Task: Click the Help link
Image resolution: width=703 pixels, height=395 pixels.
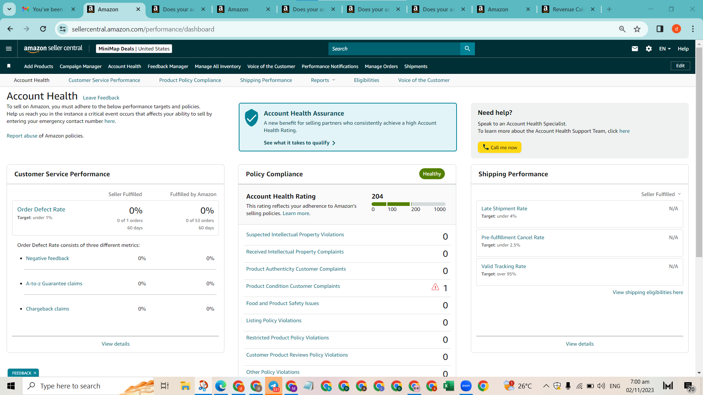Action: (x=683, y=49)
